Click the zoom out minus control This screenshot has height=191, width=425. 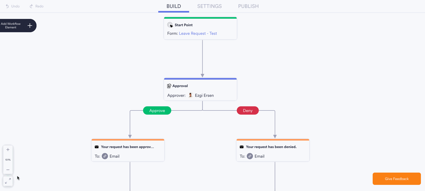coord(8,170)
